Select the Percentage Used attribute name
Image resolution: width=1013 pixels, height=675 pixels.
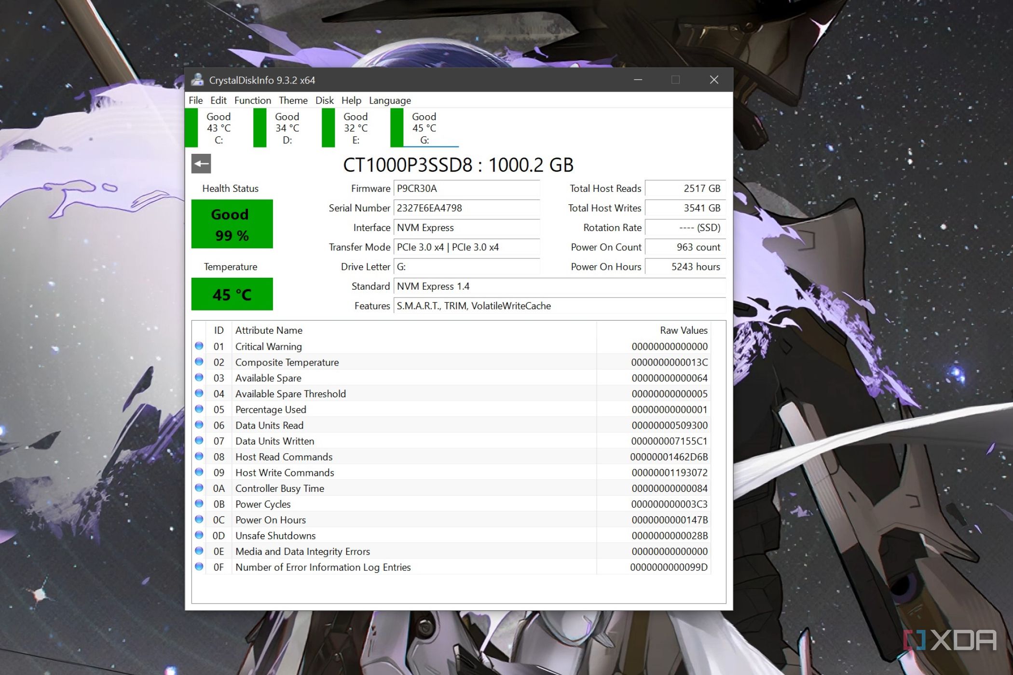[x=271, y=409]
